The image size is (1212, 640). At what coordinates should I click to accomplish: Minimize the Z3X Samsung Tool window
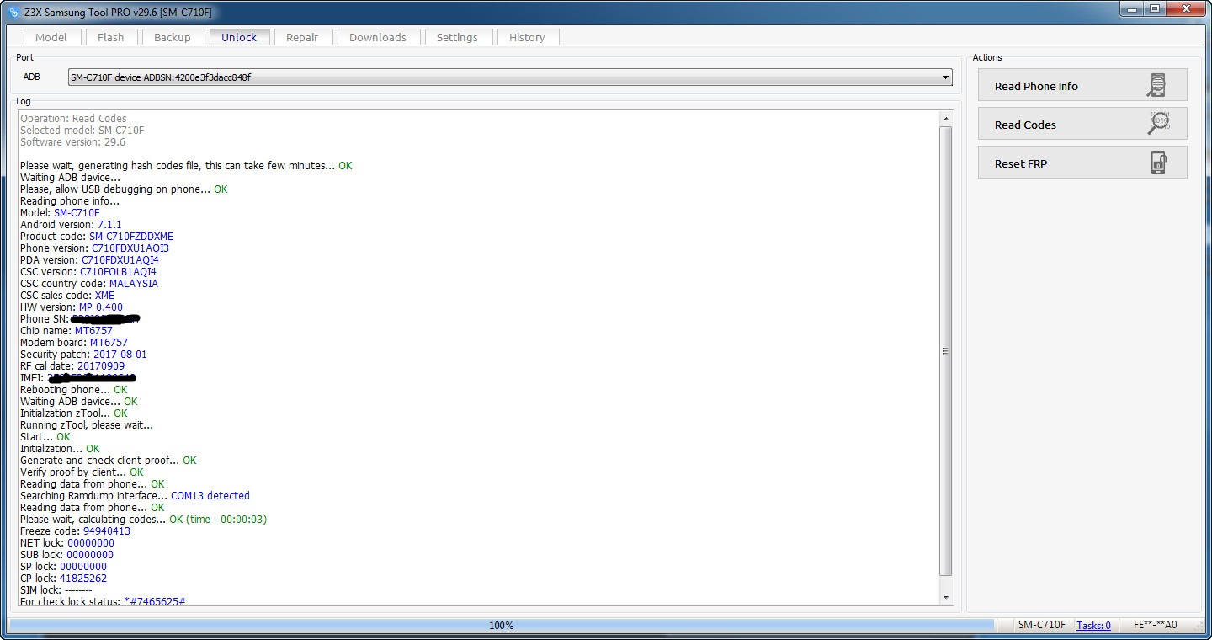[x=1131, y=10]
